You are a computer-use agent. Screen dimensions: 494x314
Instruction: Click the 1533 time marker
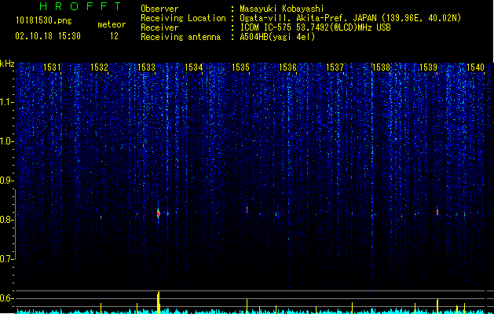(147, 67)
